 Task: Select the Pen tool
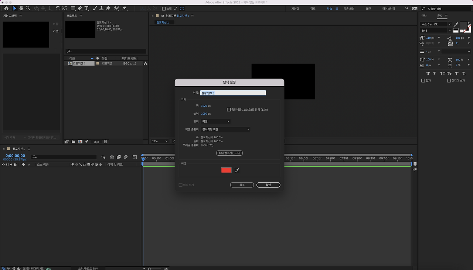point(80,8)
